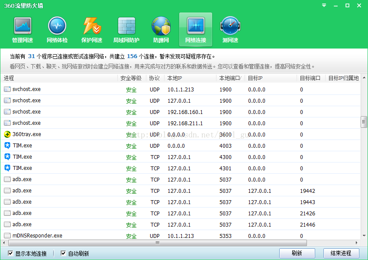Sort by 协议 column header
Viewport: 368px width, 260px height.
[x=155, y=78]
